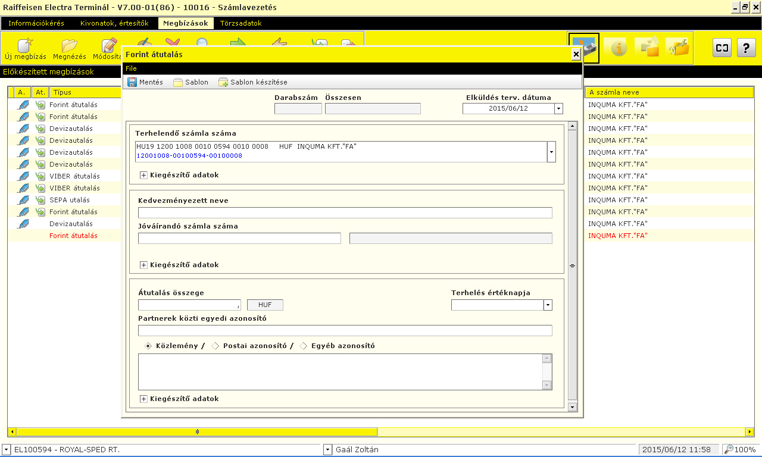Select the Postai azonosító radio option
This screenshot has width=762, height=457.
click(x=216, y=346)
